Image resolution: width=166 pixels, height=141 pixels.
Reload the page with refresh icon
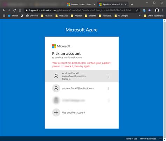[x=14, y=10]
